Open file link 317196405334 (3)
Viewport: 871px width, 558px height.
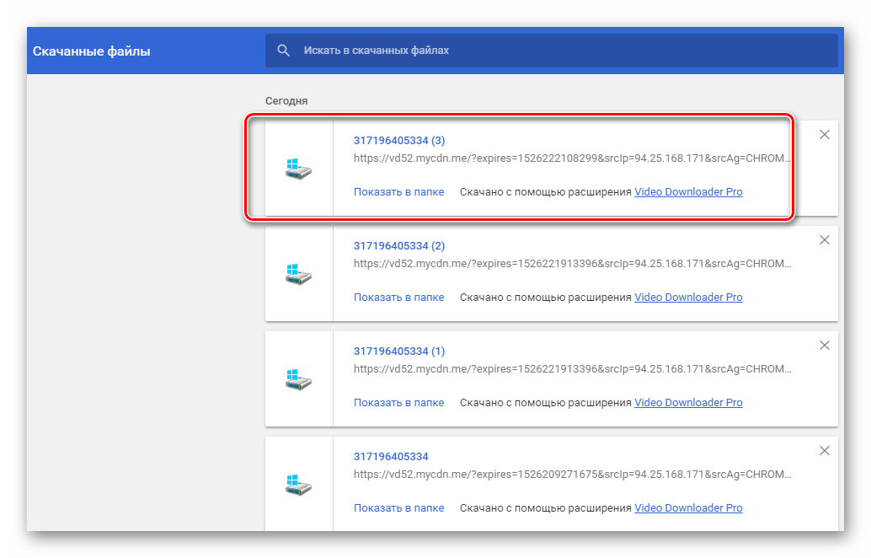pyautogui.click(x=399, y=141)
